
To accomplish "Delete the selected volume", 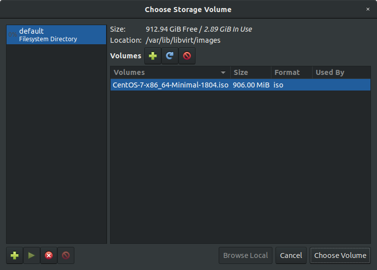I will tap(187, 56).
